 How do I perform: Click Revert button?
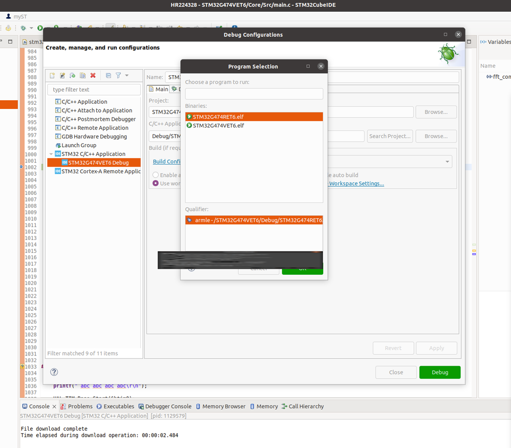click(x=393, y=348)
